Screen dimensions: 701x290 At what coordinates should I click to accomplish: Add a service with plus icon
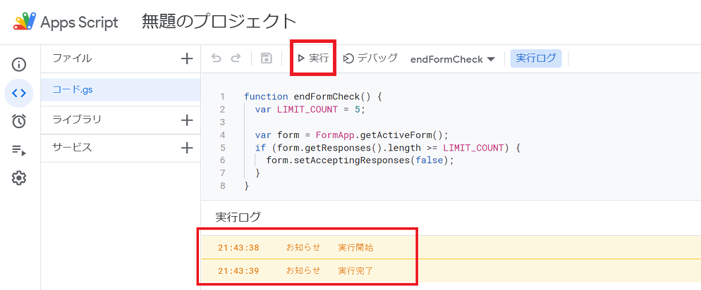click(x=186, y=148)
